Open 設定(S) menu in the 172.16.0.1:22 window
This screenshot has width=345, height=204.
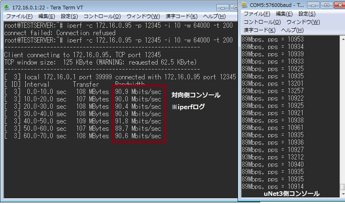(69, 16)
